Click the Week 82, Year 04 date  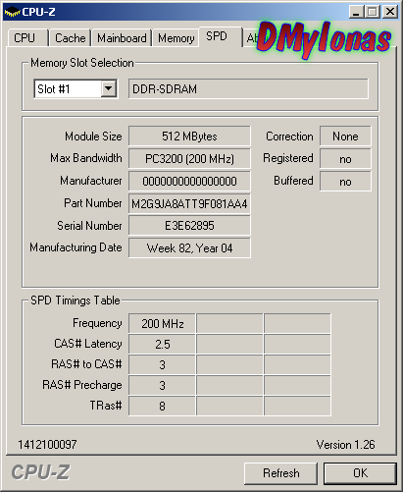189,248
